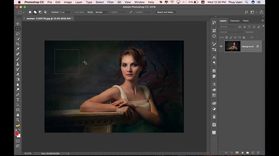Switch to the Paths tab
This screenshot has width=279, height=156.
pyautogui.click(x=245, y=21)
